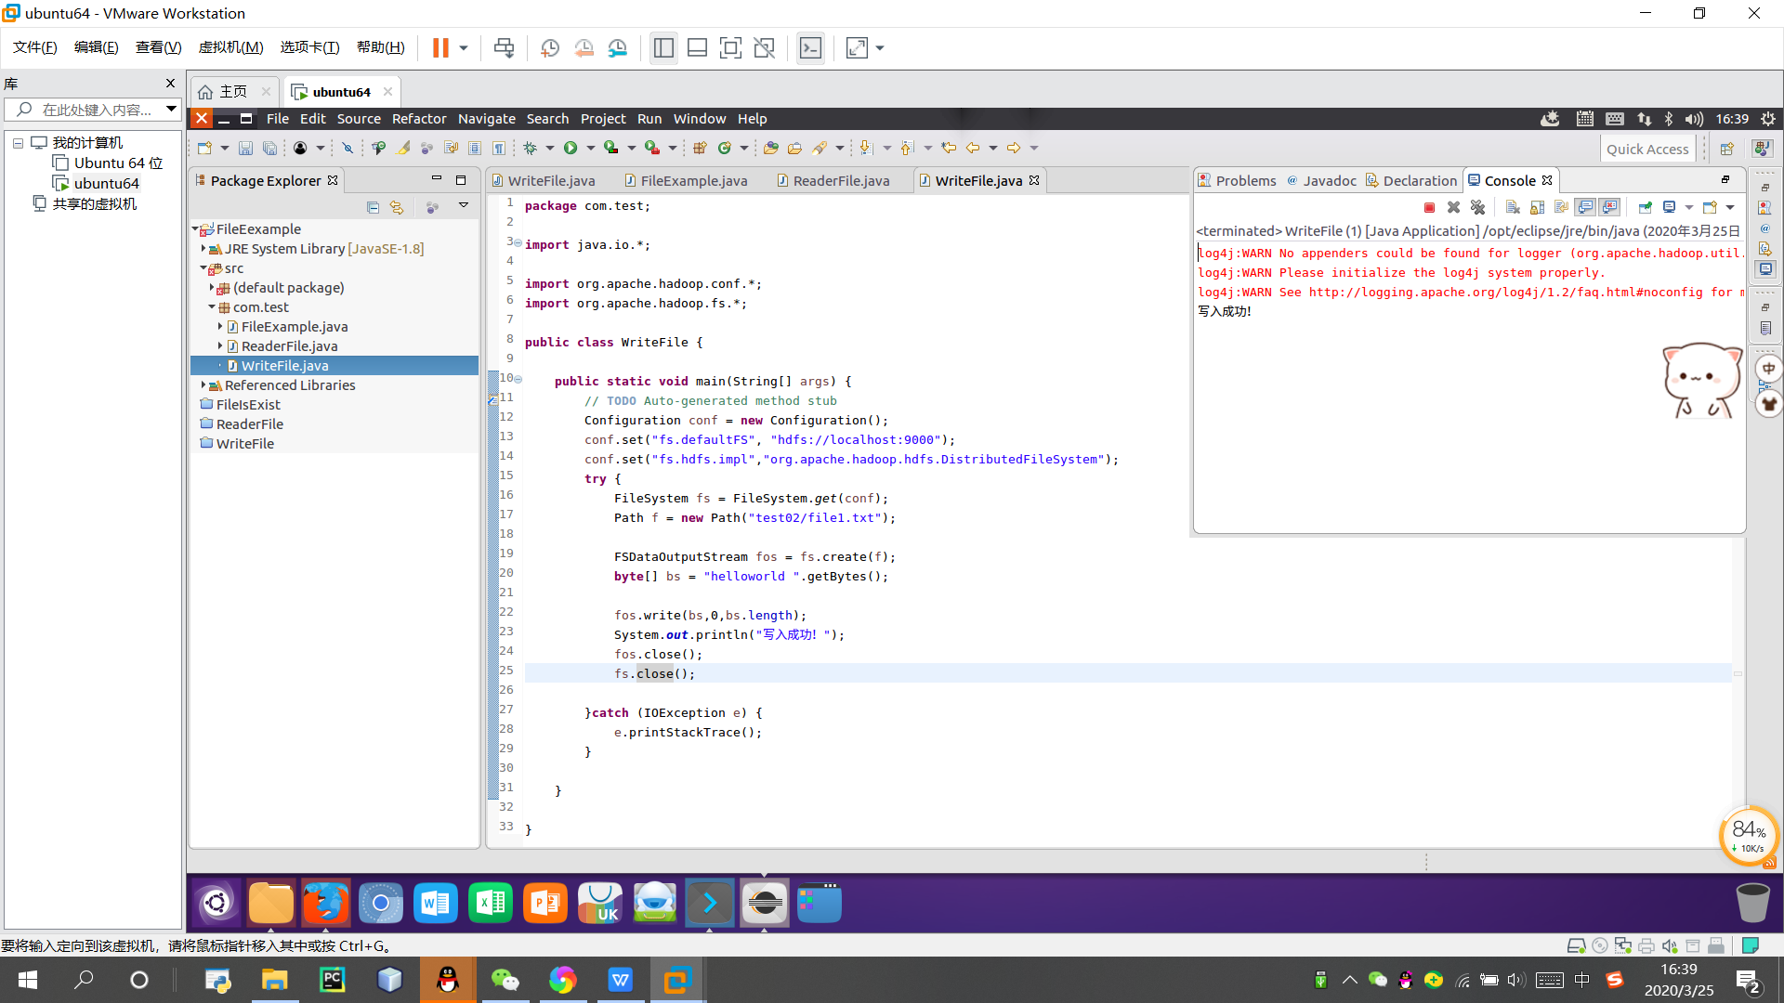Click the Terminate red square in Console

pos(1429,207)
